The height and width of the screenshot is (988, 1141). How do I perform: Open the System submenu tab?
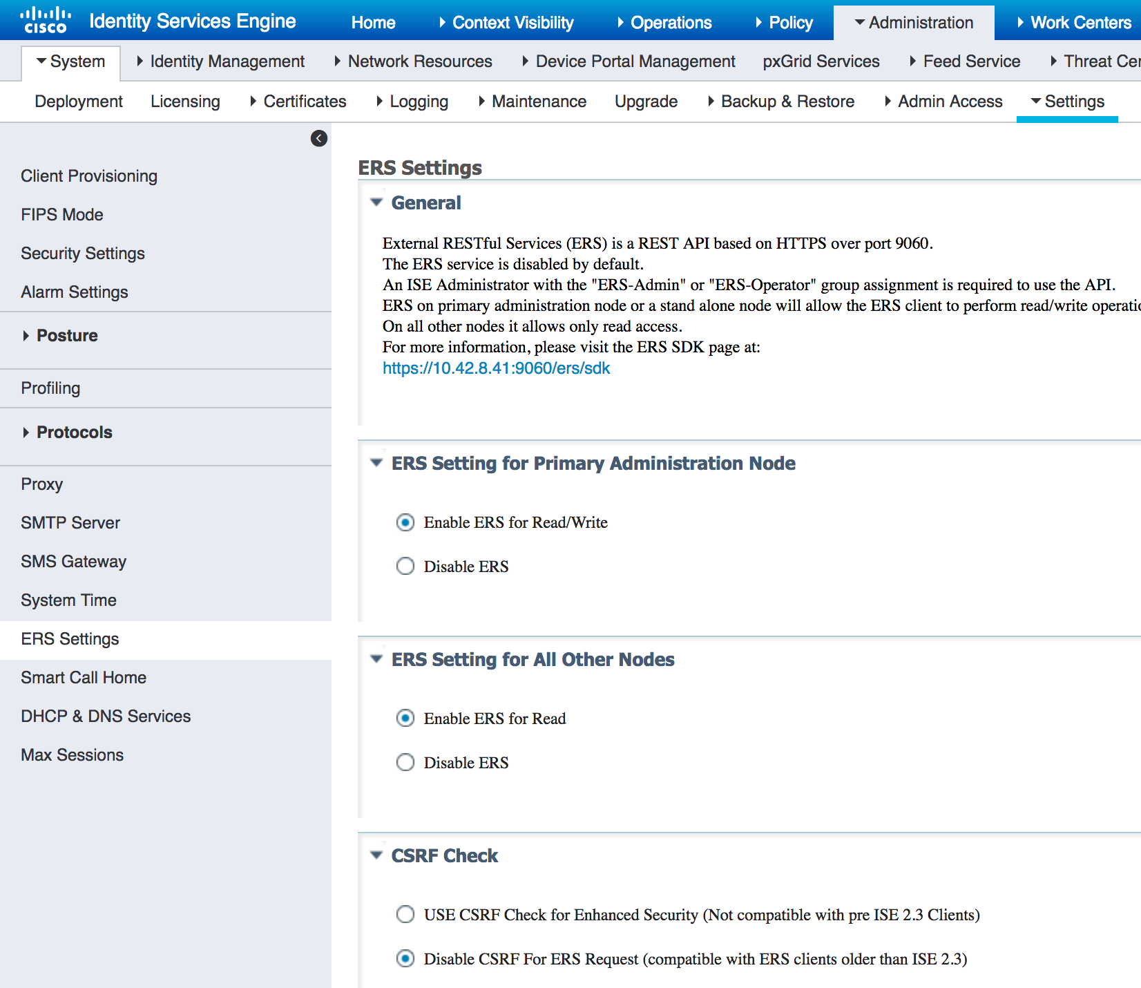[x=71, y=61]
